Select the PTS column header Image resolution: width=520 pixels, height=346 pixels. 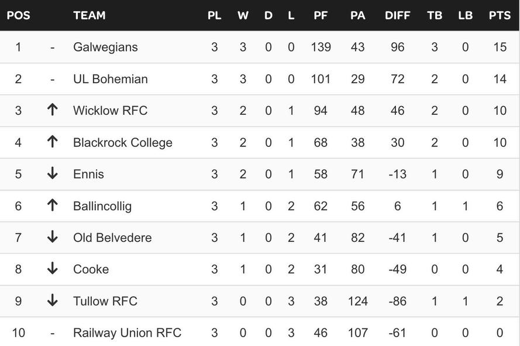[500, 15]
